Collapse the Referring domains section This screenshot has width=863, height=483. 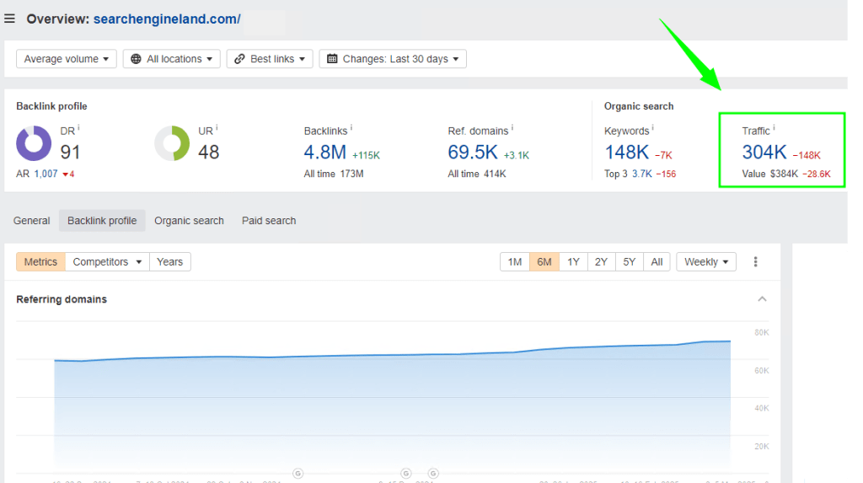762,299
